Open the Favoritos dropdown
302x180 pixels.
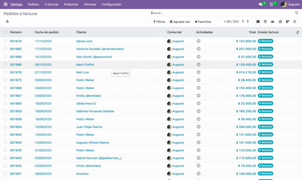(203, 22)
